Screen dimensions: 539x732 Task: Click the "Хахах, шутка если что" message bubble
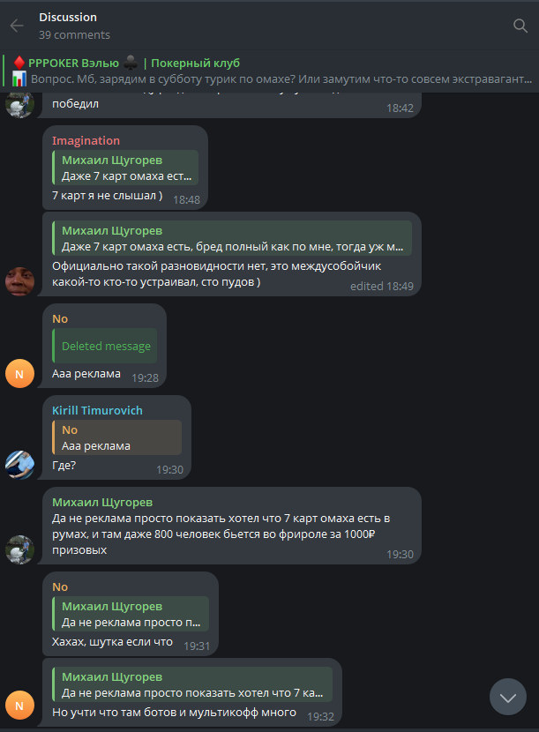click(x=112, y=642)
